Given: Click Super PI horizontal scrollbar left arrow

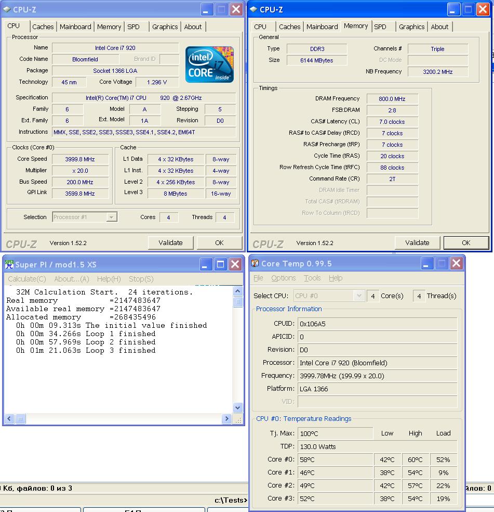Looking at the screenshot, I should tap(9, 419).
